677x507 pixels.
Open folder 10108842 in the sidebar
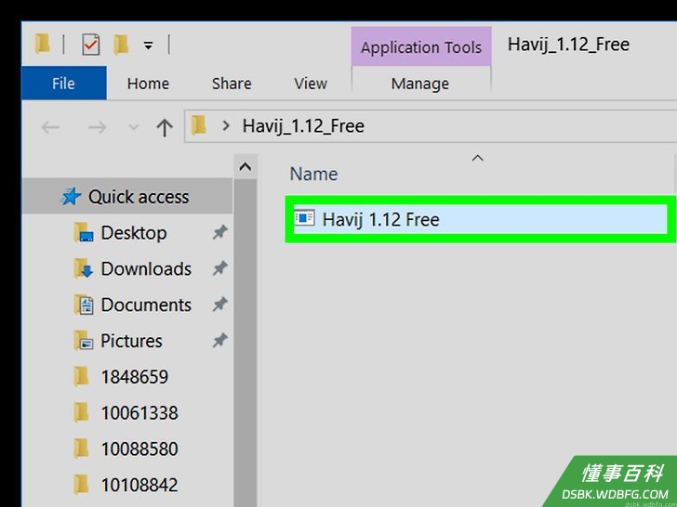coord(139,486)
